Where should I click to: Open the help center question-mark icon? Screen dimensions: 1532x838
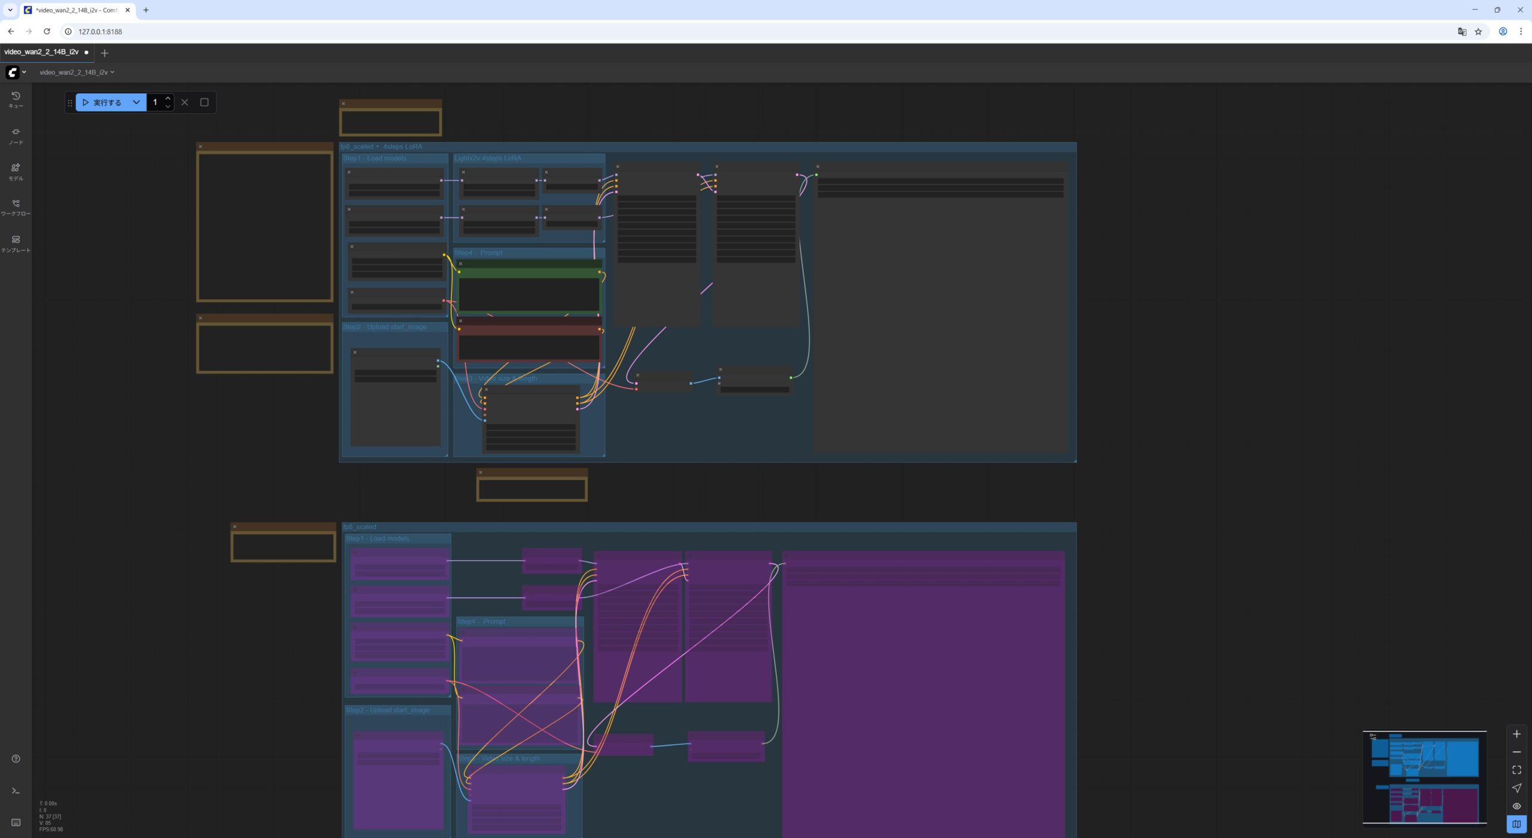pos(16,758)
